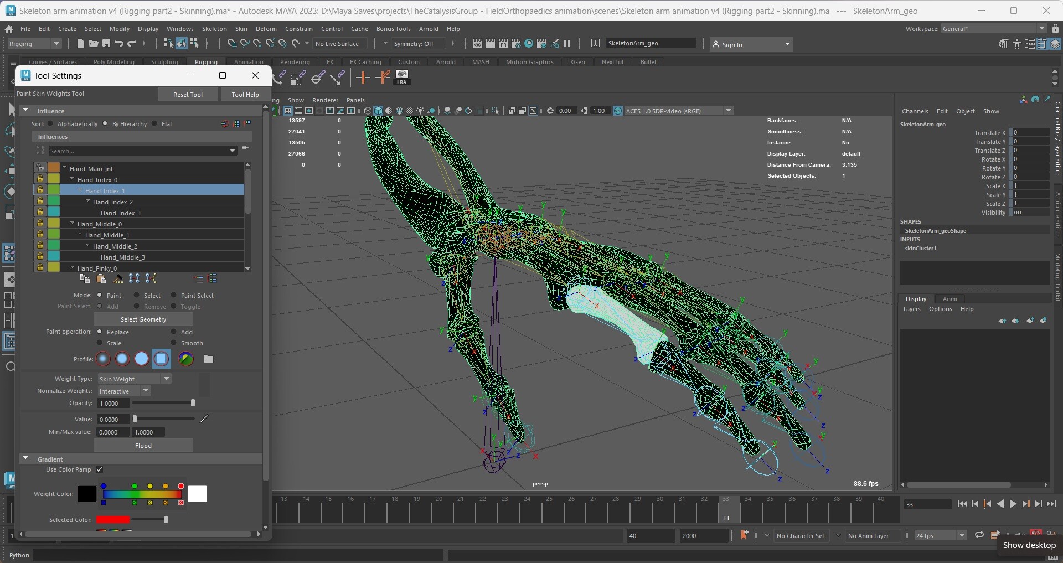The width and height of the screenshot is (1063, 563).
Task: Click the Reset Tool button
Action: tap(188, 95)
